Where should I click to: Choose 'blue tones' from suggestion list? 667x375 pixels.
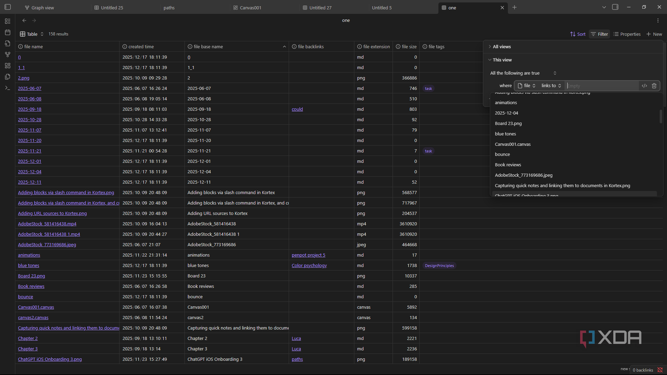tap(505, 134)
